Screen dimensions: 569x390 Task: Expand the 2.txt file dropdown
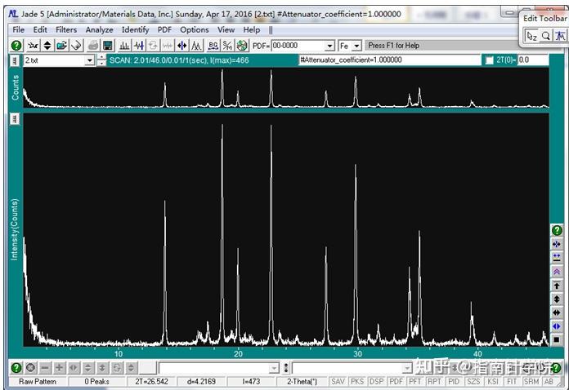point(90,60)
